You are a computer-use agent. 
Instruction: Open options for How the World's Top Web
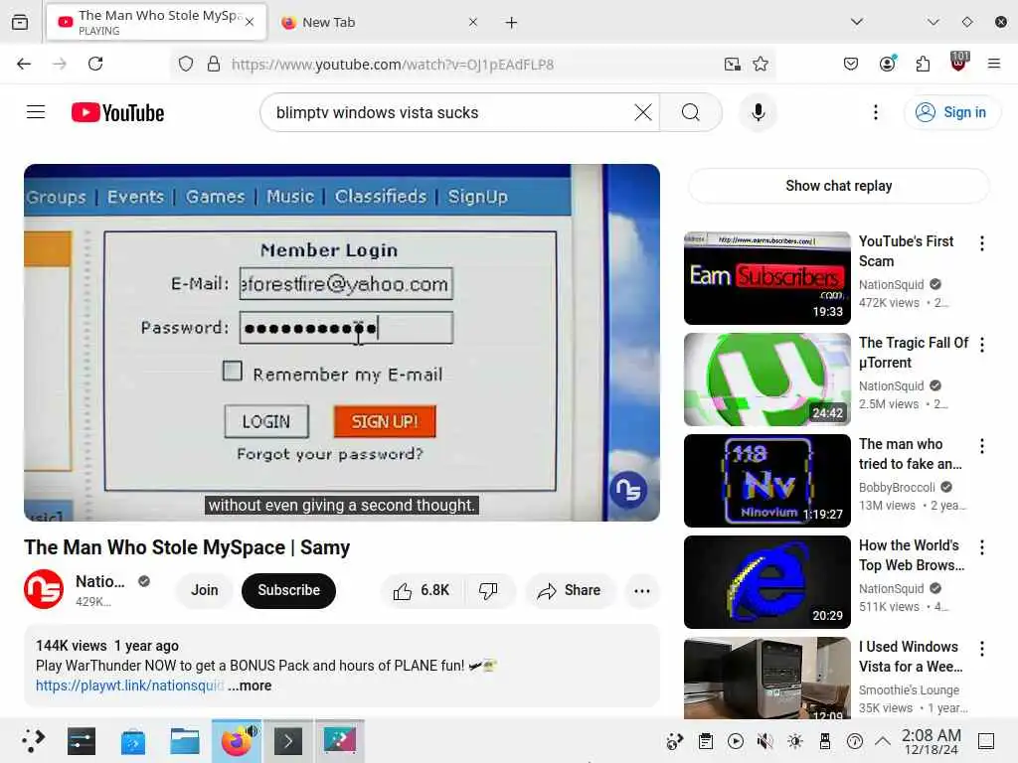click(x=981, y=547)
